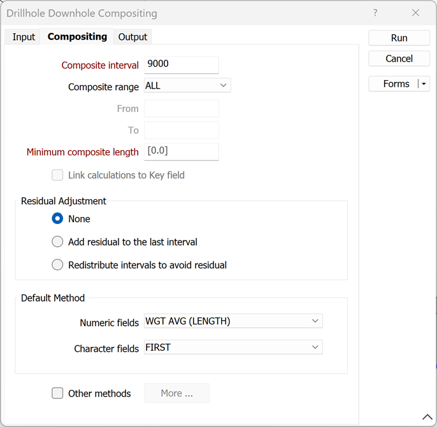Open the Numeric fields method dropdown
This screenshot has width=437, height=427.
pyautogui.click(x=233, y=321)
